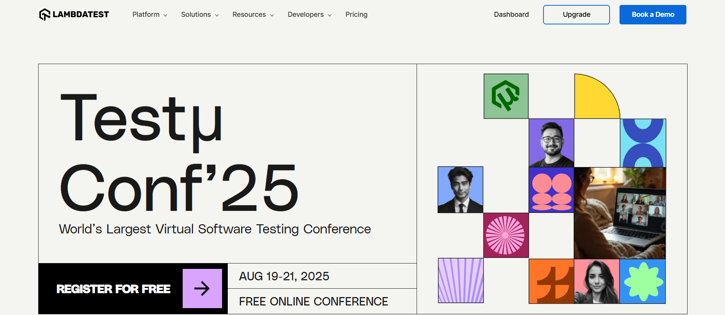This screenshot has height=315, width=725.
Task: Click the cyan and blue arches tile
Action: [643, 143]
